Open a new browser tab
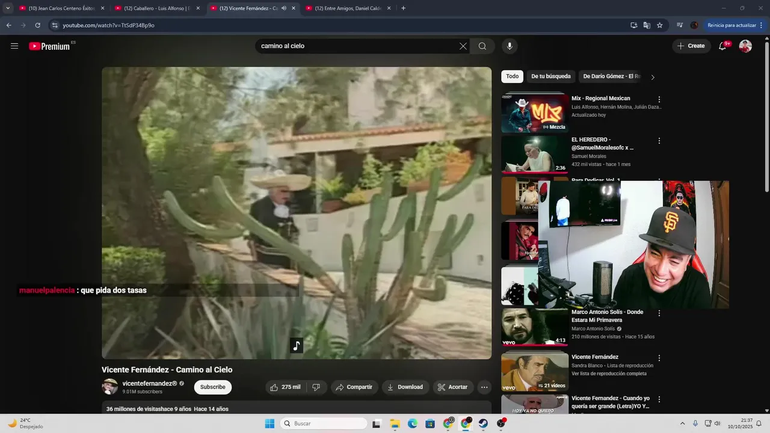This screenshot has width=770, height=433. 403,8
